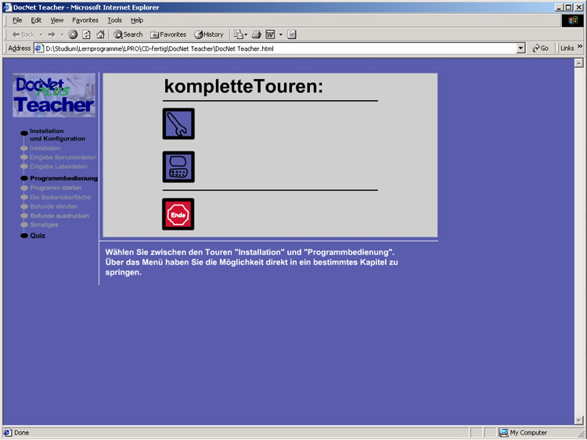Viewport: 587px width, 440px height.
Task: Click the Go button beside address bar
Action: pyautogui.click(x=540, y=48)
